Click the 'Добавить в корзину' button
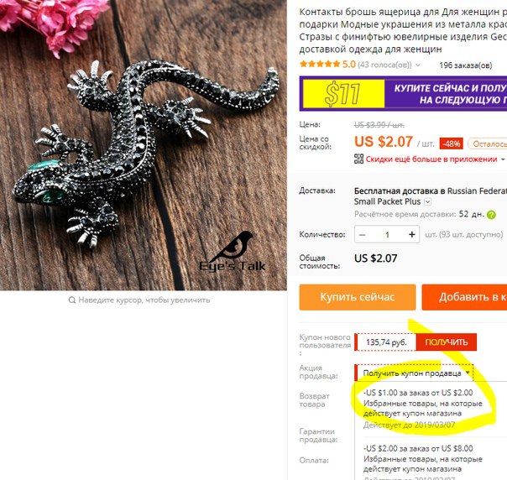This screenshot has width=507, height=480. (x=464, y=297)
